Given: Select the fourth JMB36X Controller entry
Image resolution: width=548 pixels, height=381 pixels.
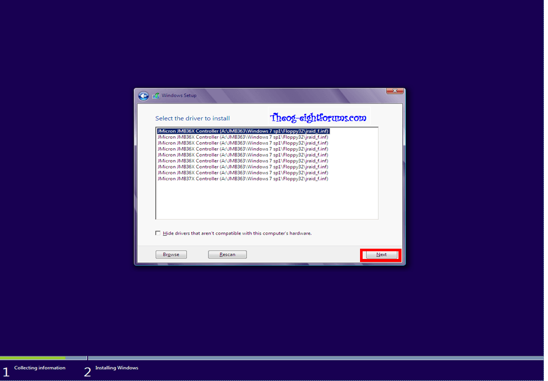Looking at the screenshot, I should coord(243,149).
